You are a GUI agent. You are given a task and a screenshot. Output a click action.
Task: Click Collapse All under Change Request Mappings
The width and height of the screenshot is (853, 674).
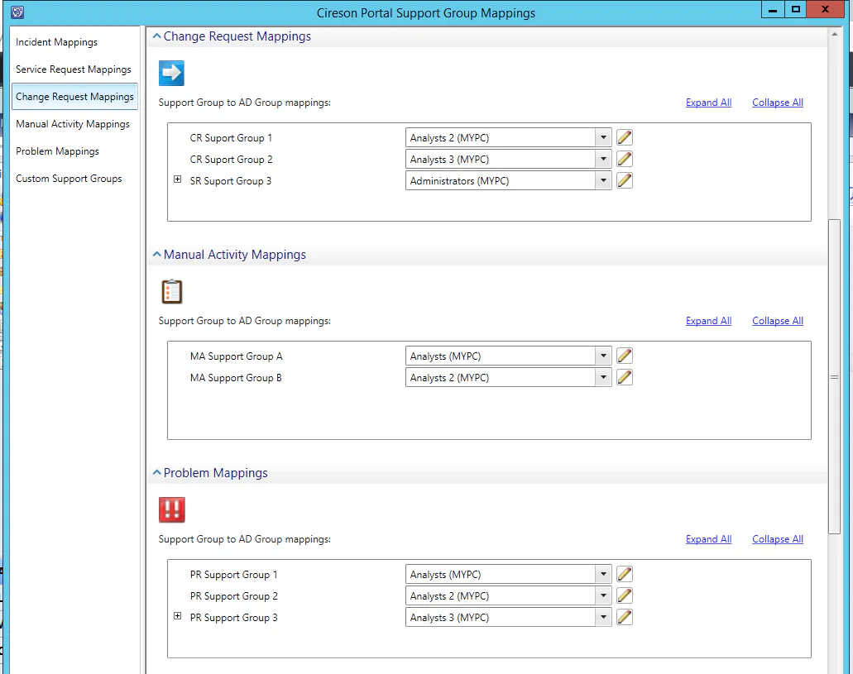[x=778, y=103]
